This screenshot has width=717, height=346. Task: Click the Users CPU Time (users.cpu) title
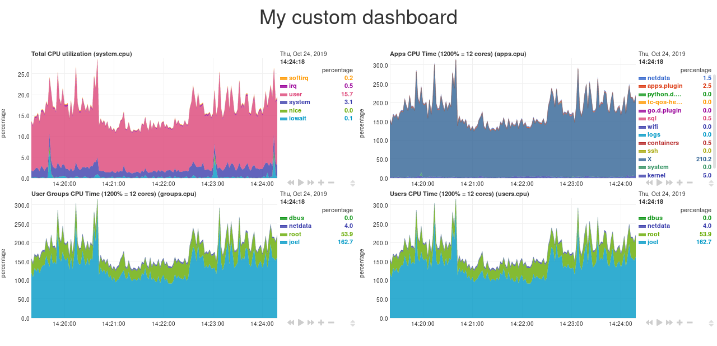click(459, 194)
